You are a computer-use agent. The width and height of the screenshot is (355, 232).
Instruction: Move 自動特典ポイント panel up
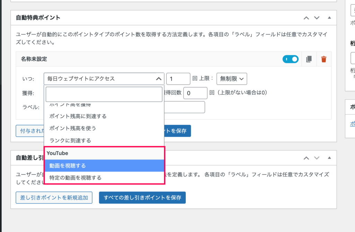click(306, 18)
